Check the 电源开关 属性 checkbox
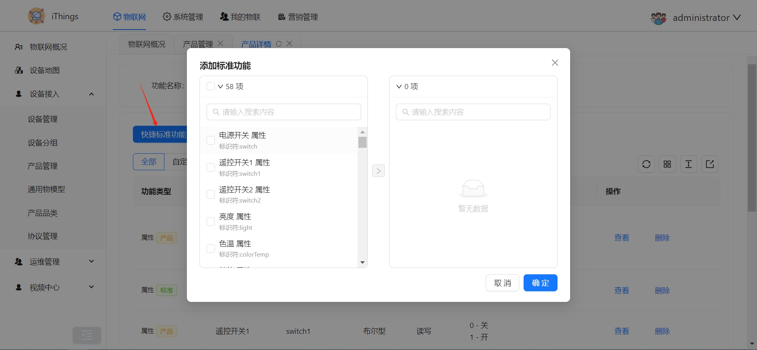757x350 pixels. (x=211, y=140)
